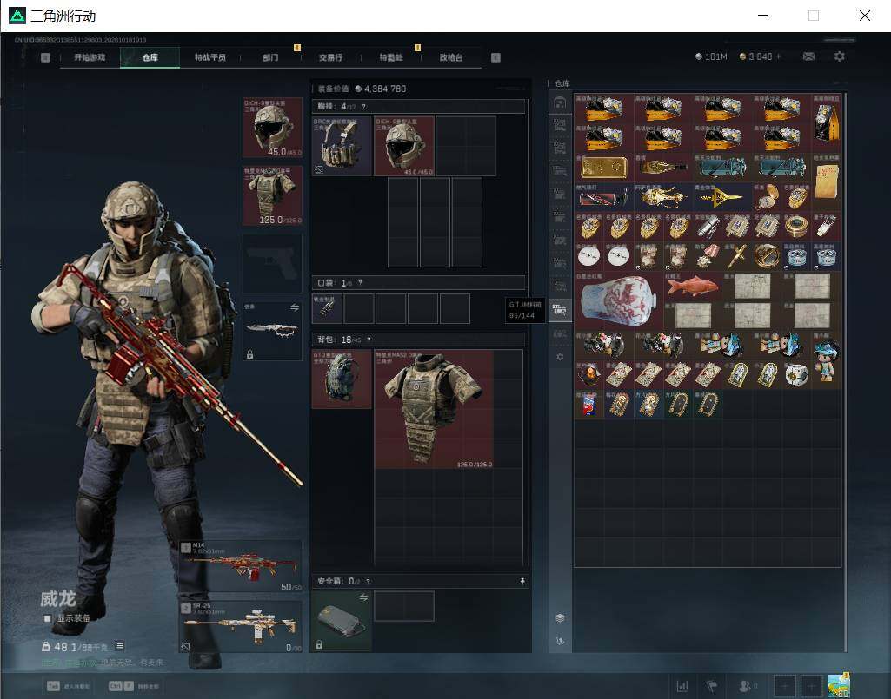This screenshot has width=891, height=699.
Task: Open the stash sidebar settings gear
Action: [560, 357]
